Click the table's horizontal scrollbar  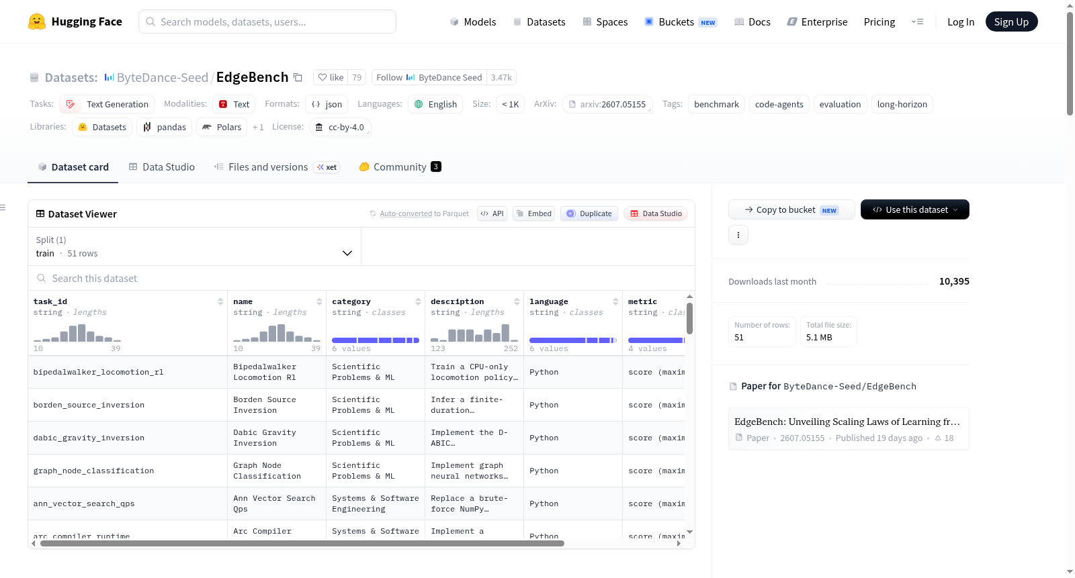click(x=302, y=544)
